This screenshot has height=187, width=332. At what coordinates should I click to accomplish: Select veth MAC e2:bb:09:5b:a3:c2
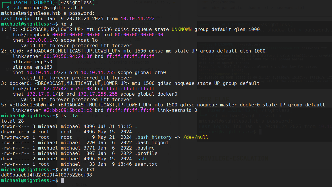pyautogui.click(x=68, y=110)
